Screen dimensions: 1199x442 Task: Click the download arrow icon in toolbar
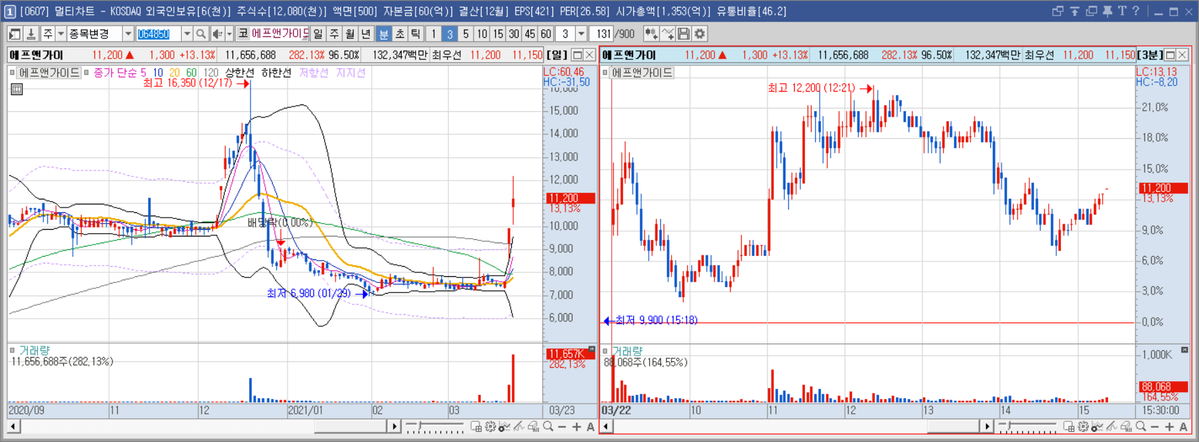coord(31,34)
